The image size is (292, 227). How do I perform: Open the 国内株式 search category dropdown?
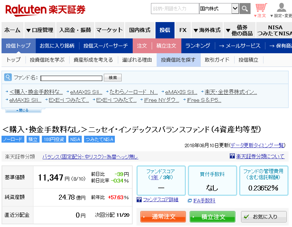pyautogui.click(x=219, y=9)
